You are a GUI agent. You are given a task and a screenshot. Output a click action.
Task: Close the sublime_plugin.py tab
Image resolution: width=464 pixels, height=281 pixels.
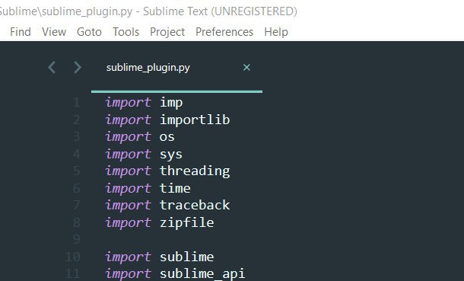(246, 68)
